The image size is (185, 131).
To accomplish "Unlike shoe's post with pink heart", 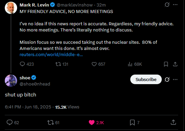I will (92, 122).
